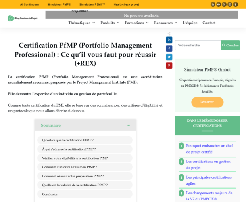246x202 pixels.
Task: Open the X icon in the top bar
Action: 224,4
